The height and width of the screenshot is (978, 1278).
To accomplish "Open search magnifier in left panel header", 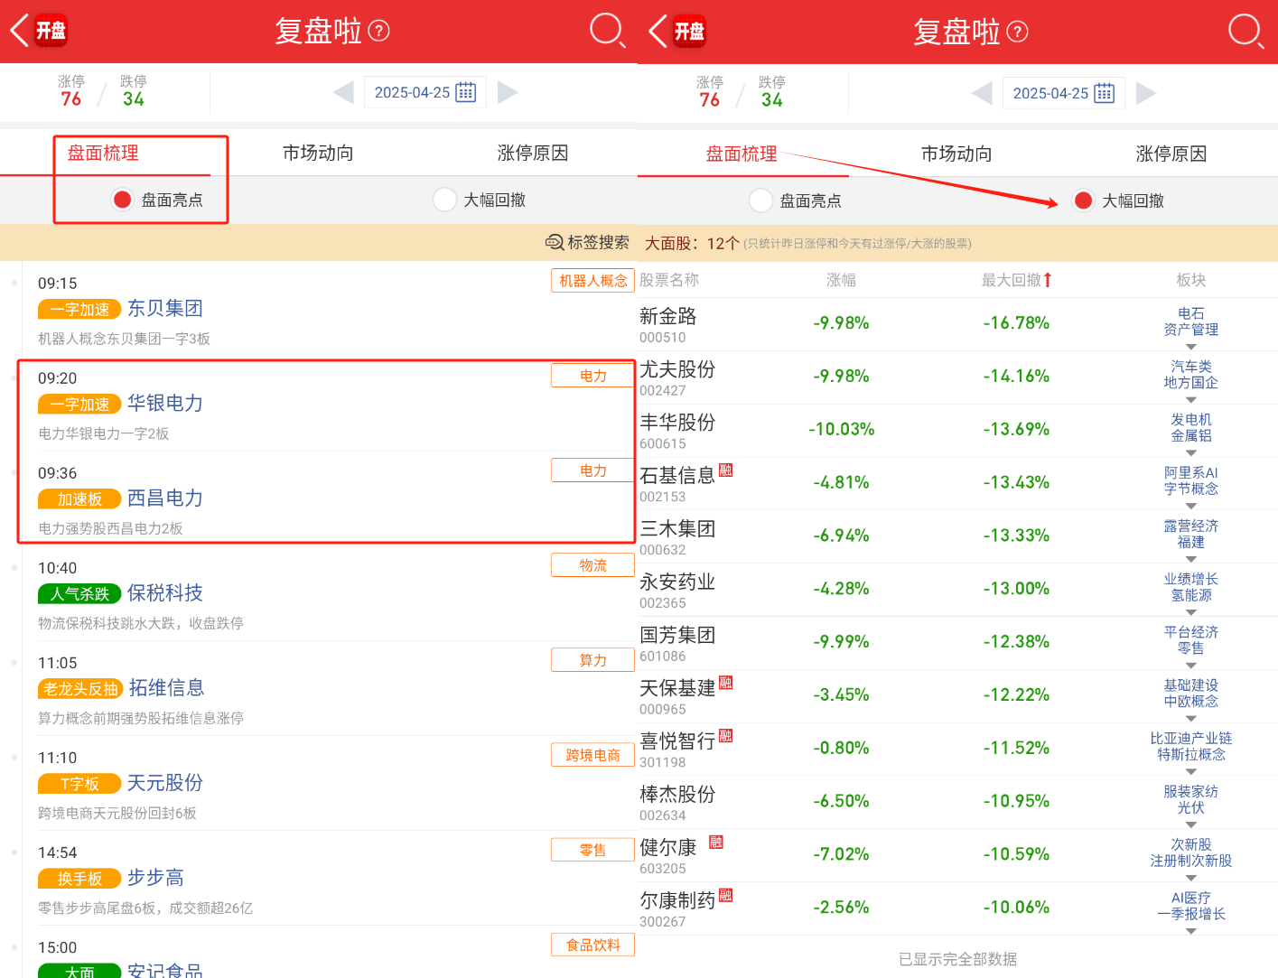I will pyautogui.click(x=607, y=31).
